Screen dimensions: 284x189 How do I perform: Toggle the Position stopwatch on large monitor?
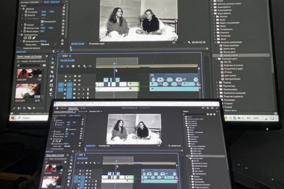pos(26,12)
